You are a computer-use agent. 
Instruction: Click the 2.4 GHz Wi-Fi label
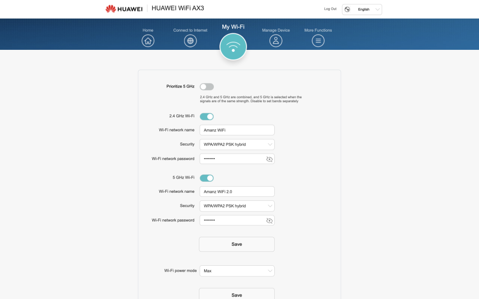[x=182, y=116]
